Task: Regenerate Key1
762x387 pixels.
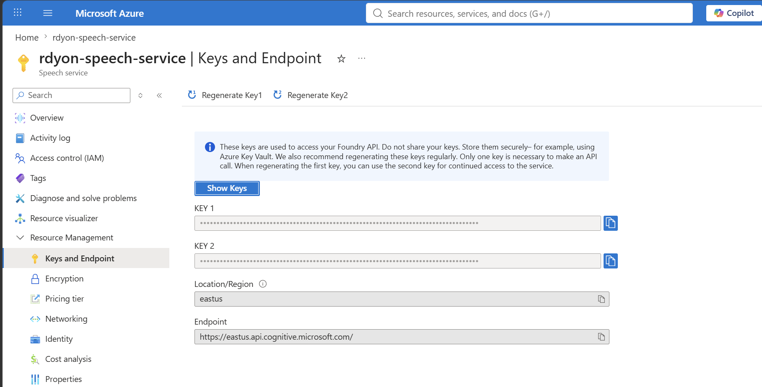Action: [x=225, y=95]
